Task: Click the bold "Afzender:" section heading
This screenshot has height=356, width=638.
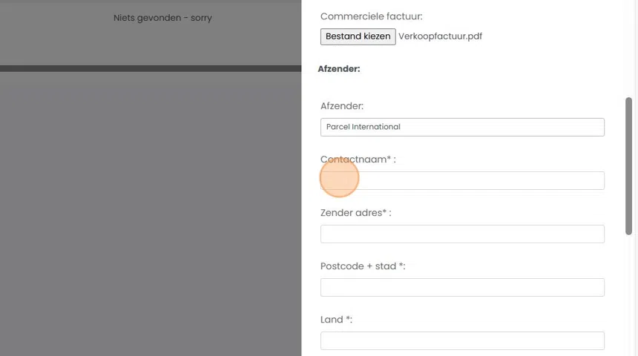Action: pyautogui.click(x=339, y=69)
